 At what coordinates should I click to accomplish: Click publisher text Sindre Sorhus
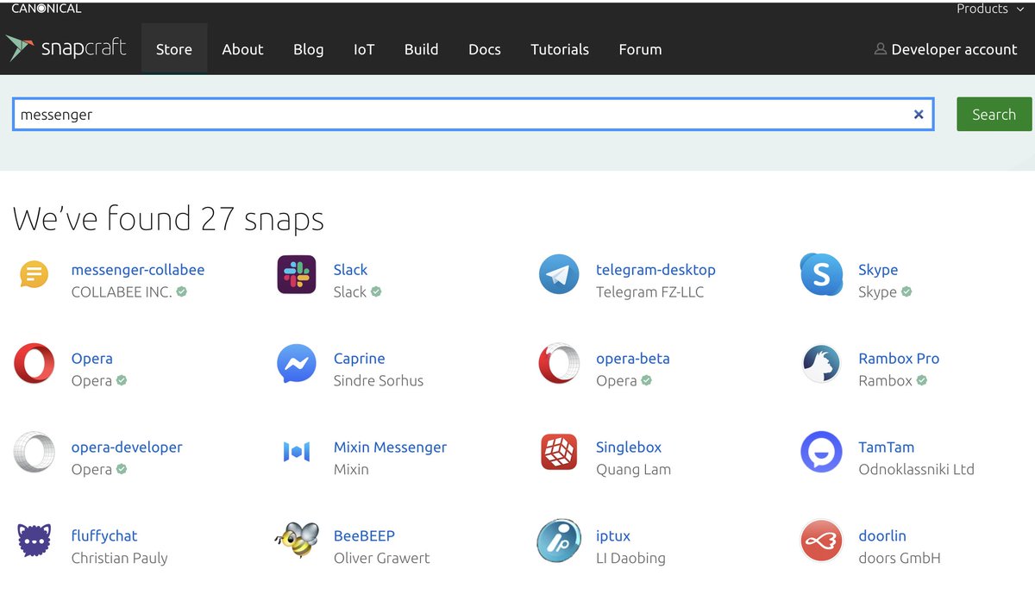pos(379,381)
